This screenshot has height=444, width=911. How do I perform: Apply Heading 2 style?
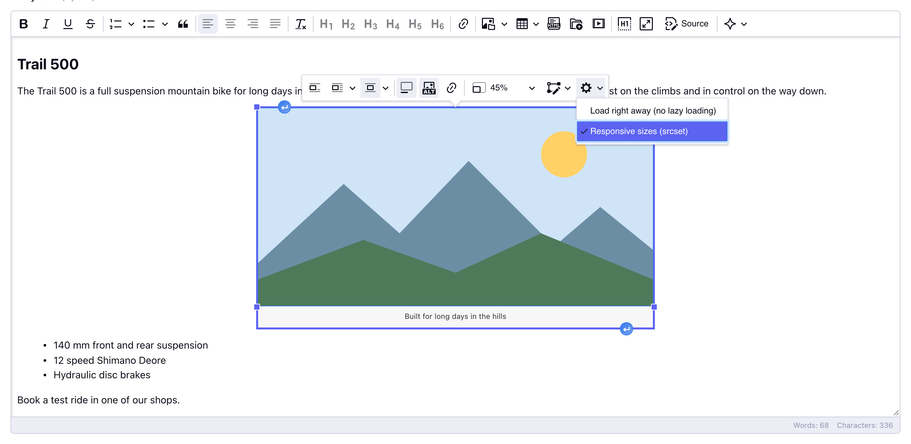(348, 24)
